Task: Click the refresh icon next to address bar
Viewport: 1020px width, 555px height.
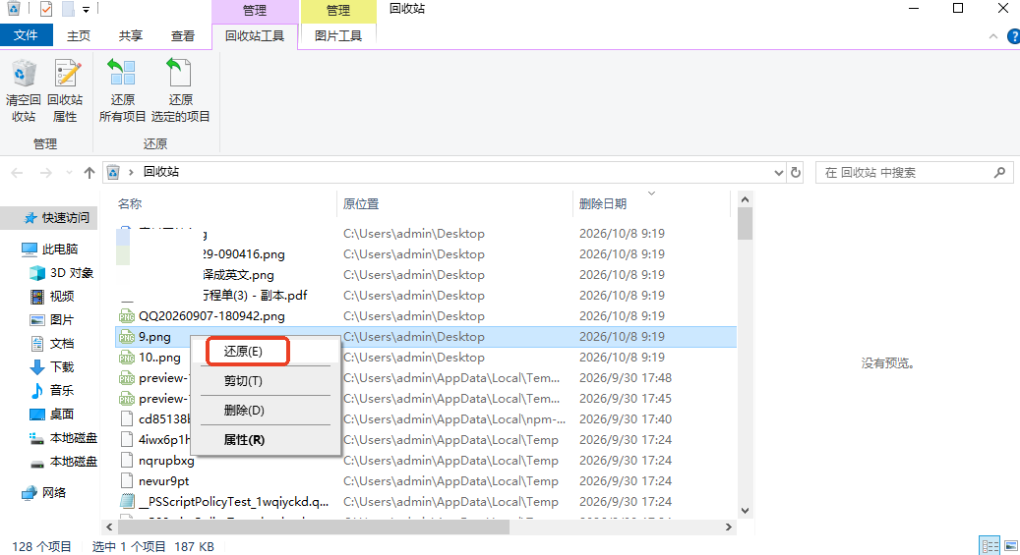Action: coord(796,172)
